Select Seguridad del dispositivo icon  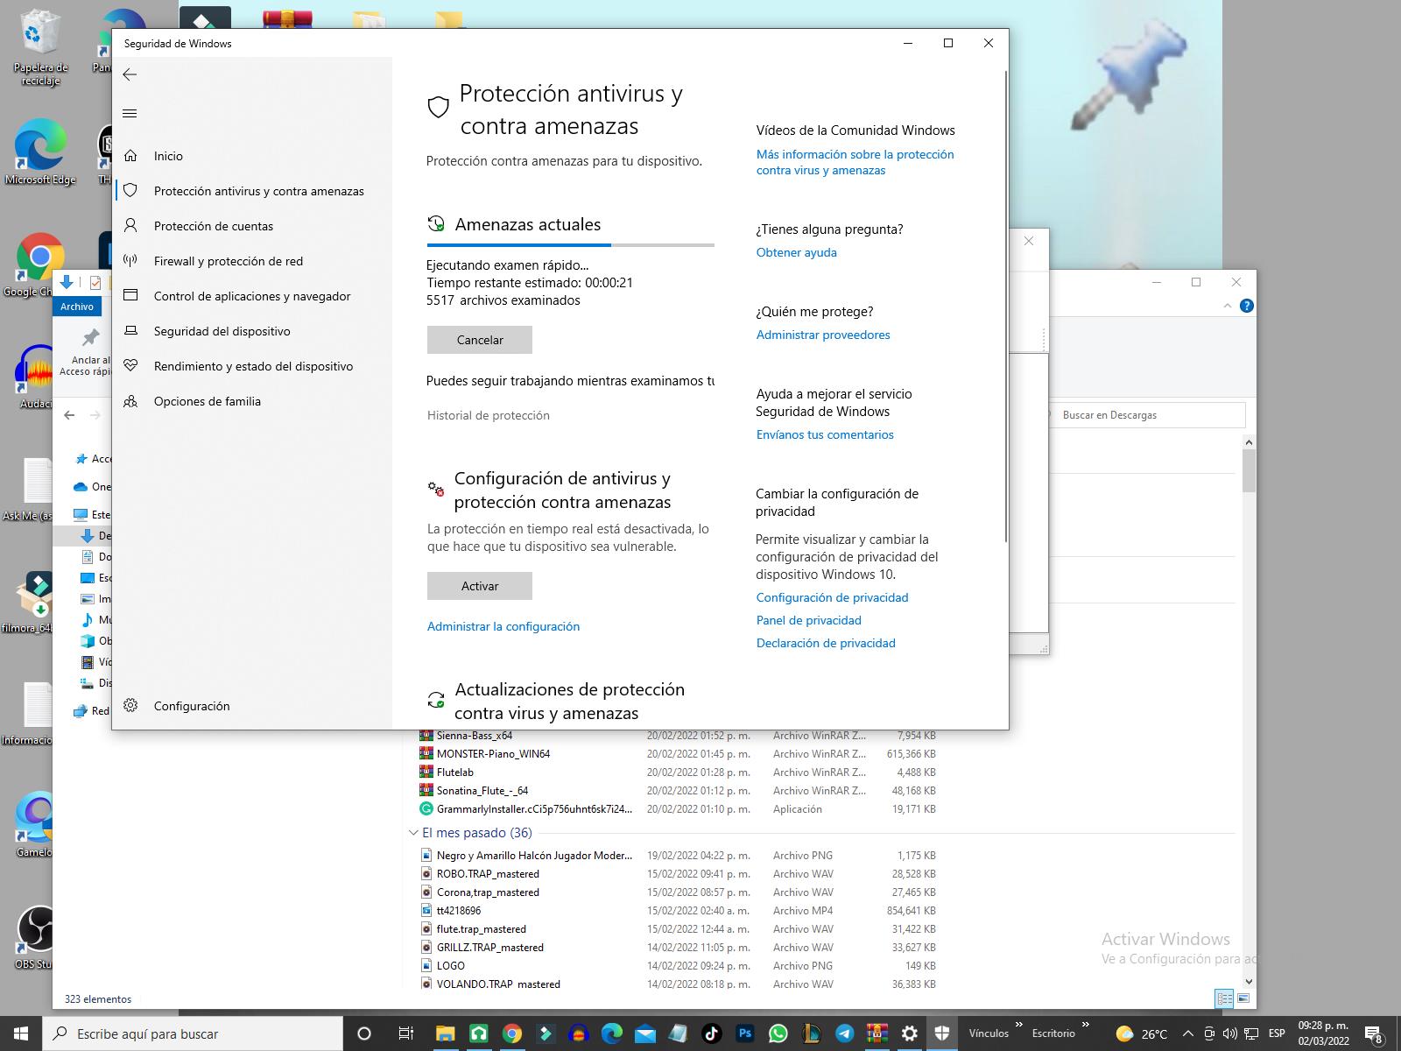click(130, 331)
